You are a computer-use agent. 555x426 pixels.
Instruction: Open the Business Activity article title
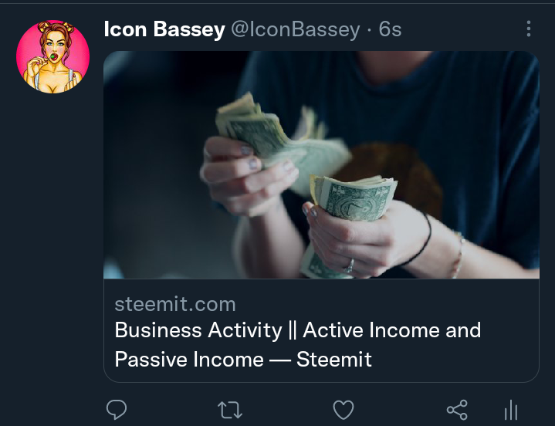pos(298,345)
